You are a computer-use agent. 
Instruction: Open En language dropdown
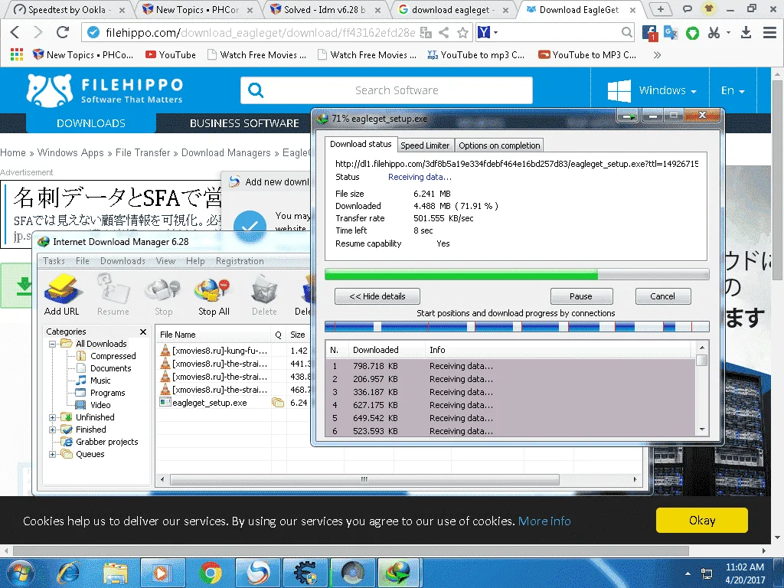[733, 90]
